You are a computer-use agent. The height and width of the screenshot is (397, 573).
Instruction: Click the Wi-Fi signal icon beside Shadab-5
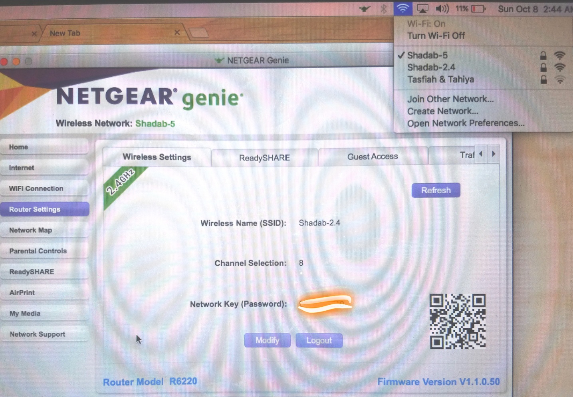(560, 56)
